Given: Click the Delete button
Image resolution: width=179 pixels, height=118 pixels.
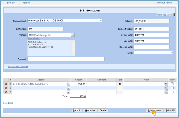Looking at the screenshot, I should [103, 110].
